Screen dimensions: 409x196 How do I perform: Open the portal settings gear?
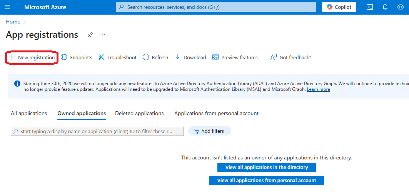point(400,7)
